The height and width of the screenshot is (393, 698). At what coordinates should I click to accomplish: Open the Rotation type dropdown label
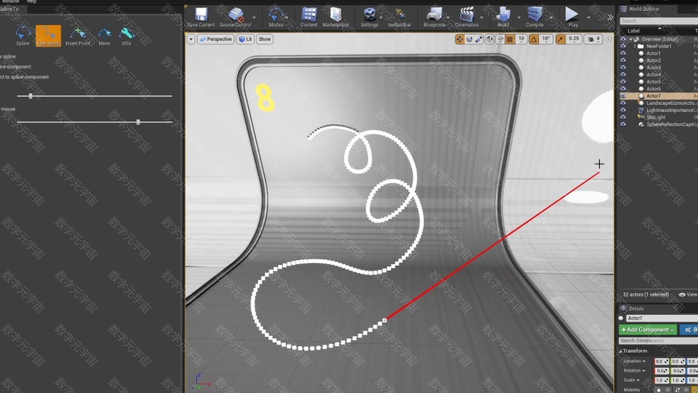635,371
